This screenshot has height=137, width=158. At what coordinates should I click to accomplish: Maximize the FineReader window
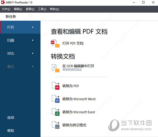(x=143, y=2)
